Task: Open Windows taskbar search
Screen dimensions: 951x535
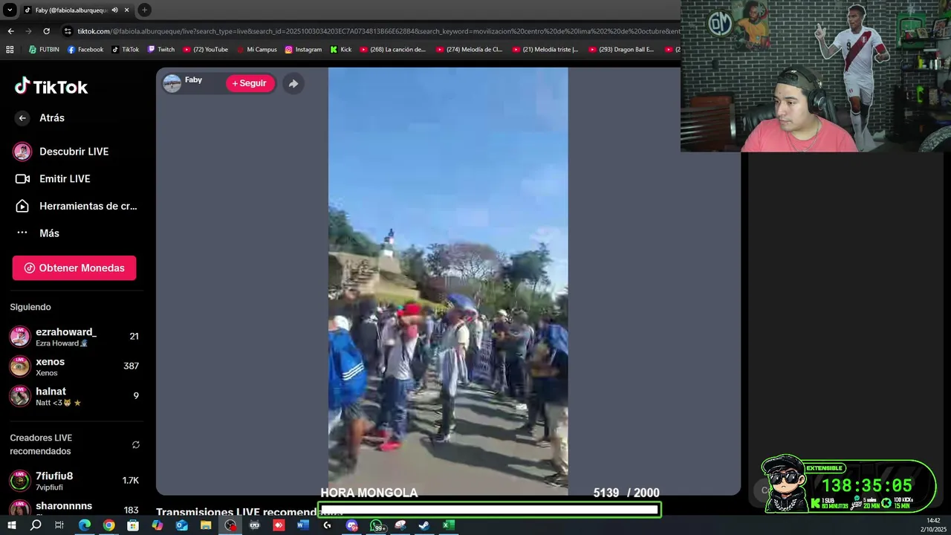Action: pos(36,525)
